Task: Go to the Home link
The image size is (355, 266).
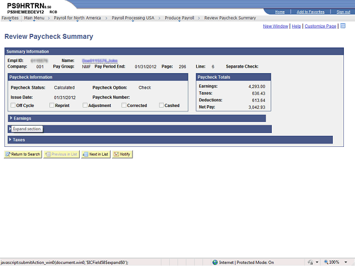Action: click(280, 12)
